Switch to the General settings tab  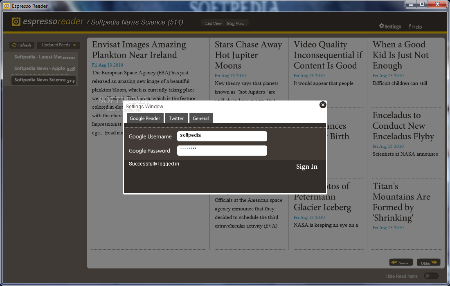tap(201, 118)
